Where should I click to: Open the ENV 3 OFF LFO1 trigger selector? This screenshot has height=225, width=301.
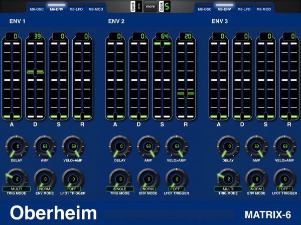(x=284, y=189)
